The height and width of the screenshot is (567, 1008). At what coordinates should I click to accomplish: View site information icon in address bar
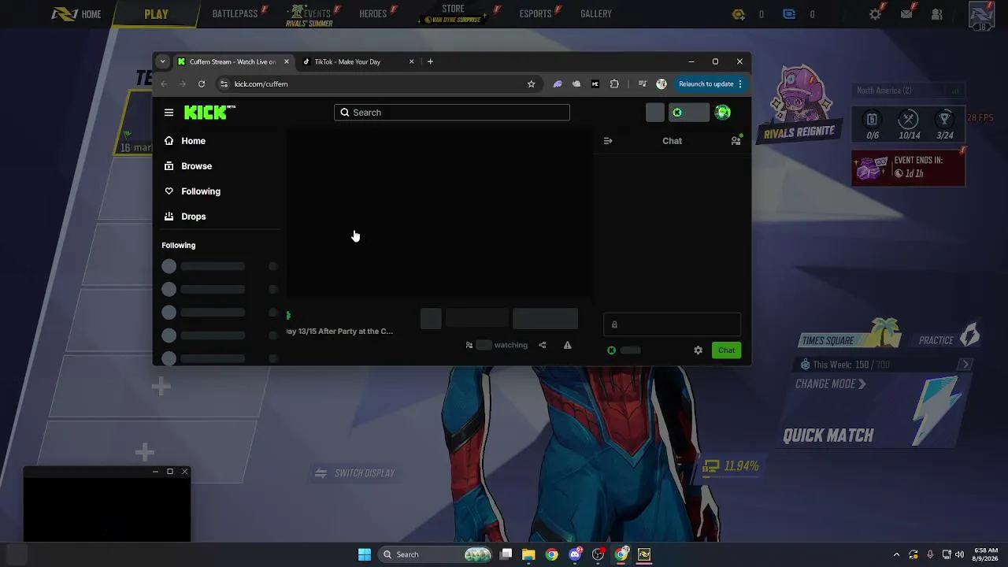[x=224, y=84]
